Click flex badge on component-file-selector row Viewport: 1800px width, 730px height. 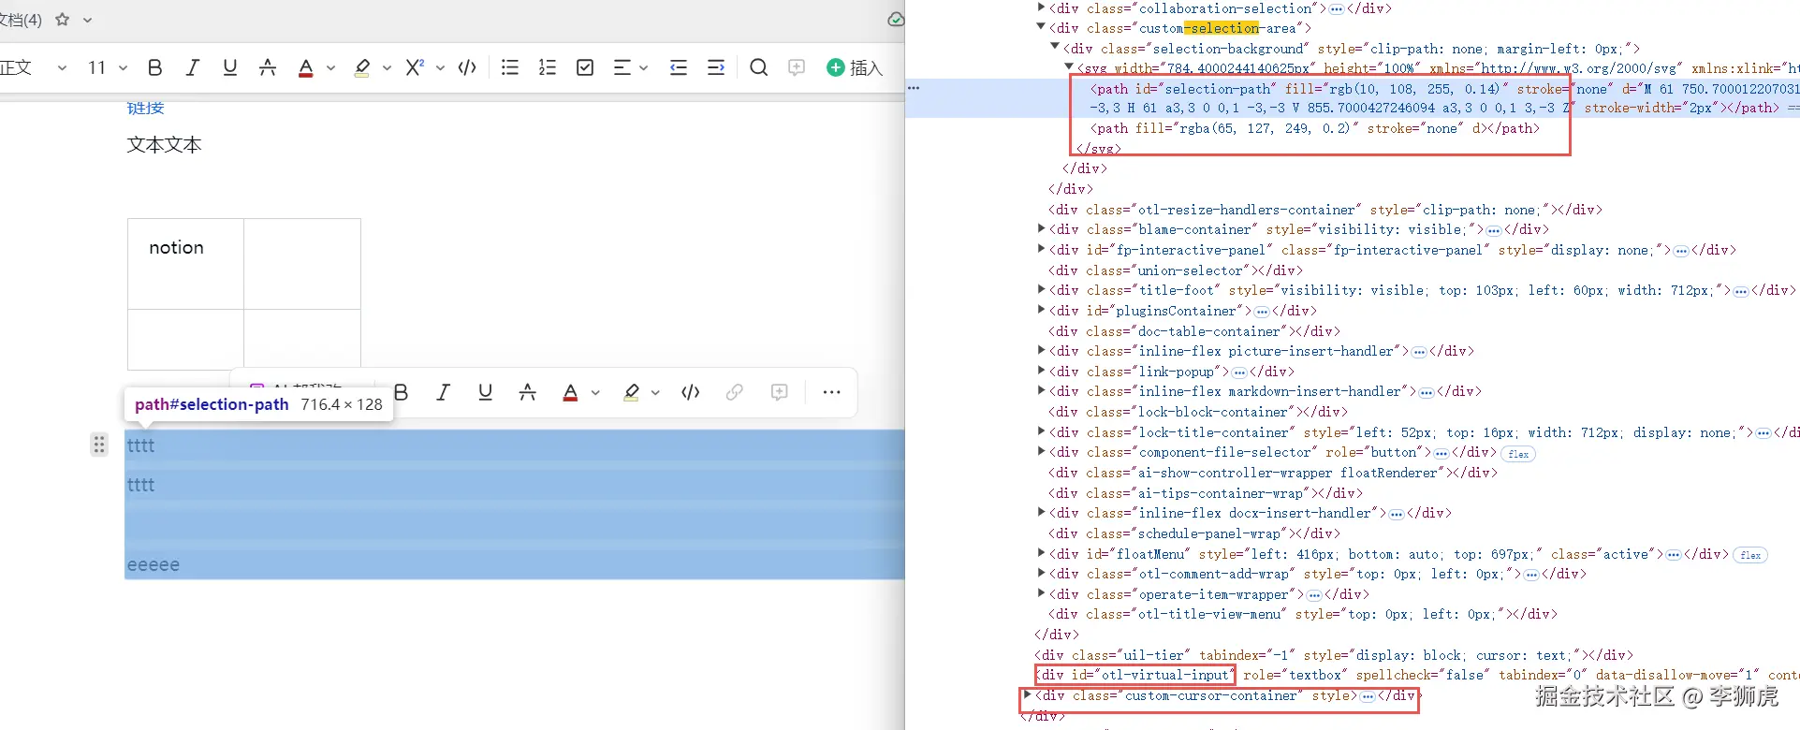[1518, 454]
